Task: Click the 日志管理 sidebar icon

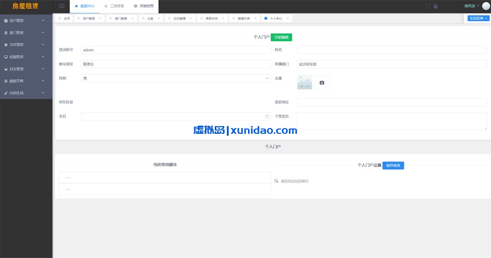Action: 6,69
